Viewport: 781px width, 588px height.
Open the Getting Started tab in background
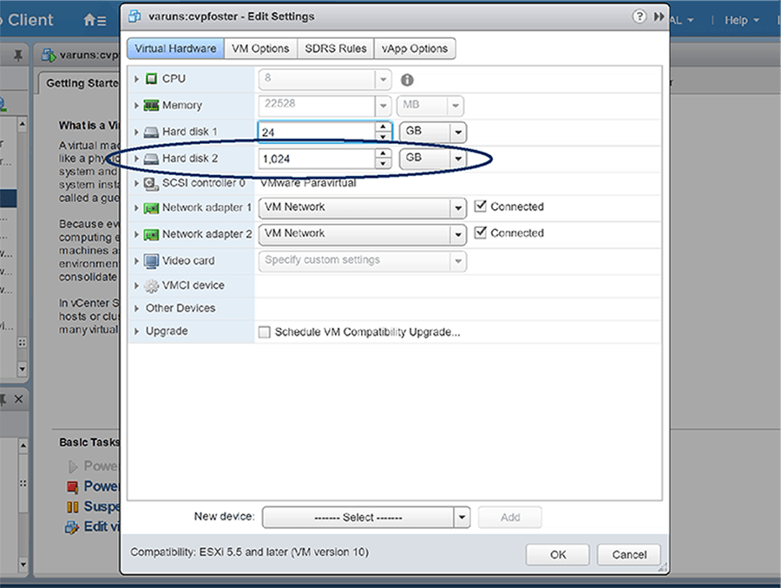pyautogui.click(x=80, y=83)
